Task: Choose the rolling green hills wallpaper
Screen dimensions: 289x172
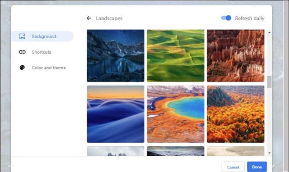Action: (176, 56)
